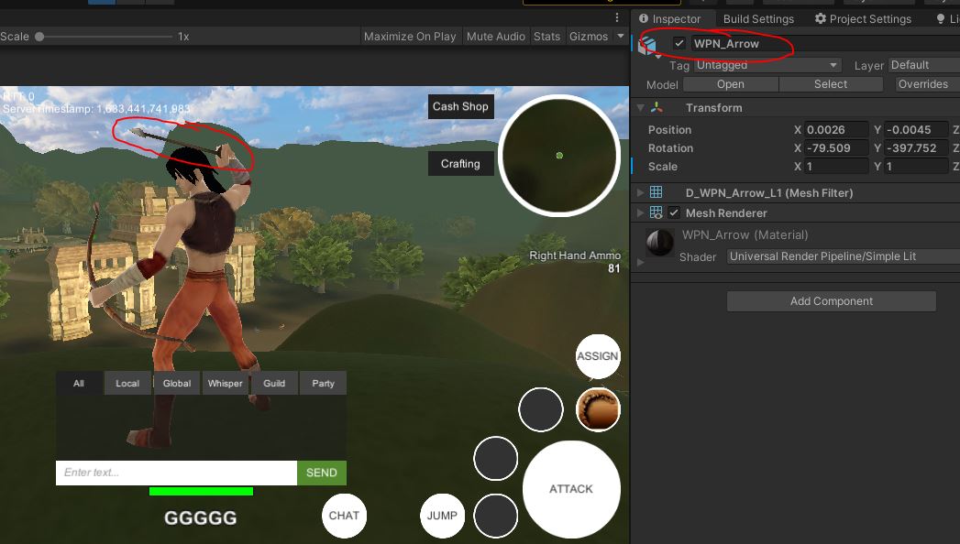Expand the WPN_Arrow material foldout
The height and width of the screenshot is (544, 960).
pos(640,262)
